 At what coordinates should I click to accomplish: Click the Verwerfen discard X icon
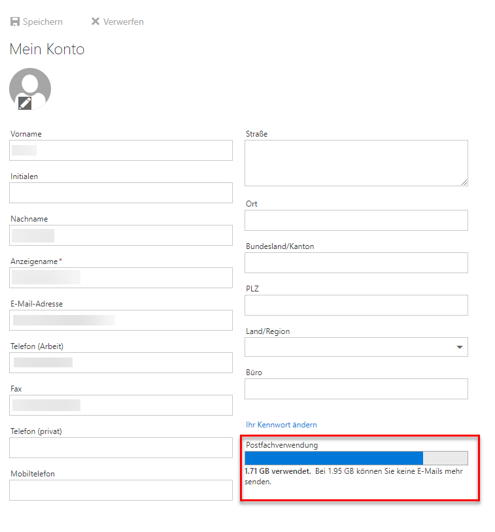[x=95, y=22]
